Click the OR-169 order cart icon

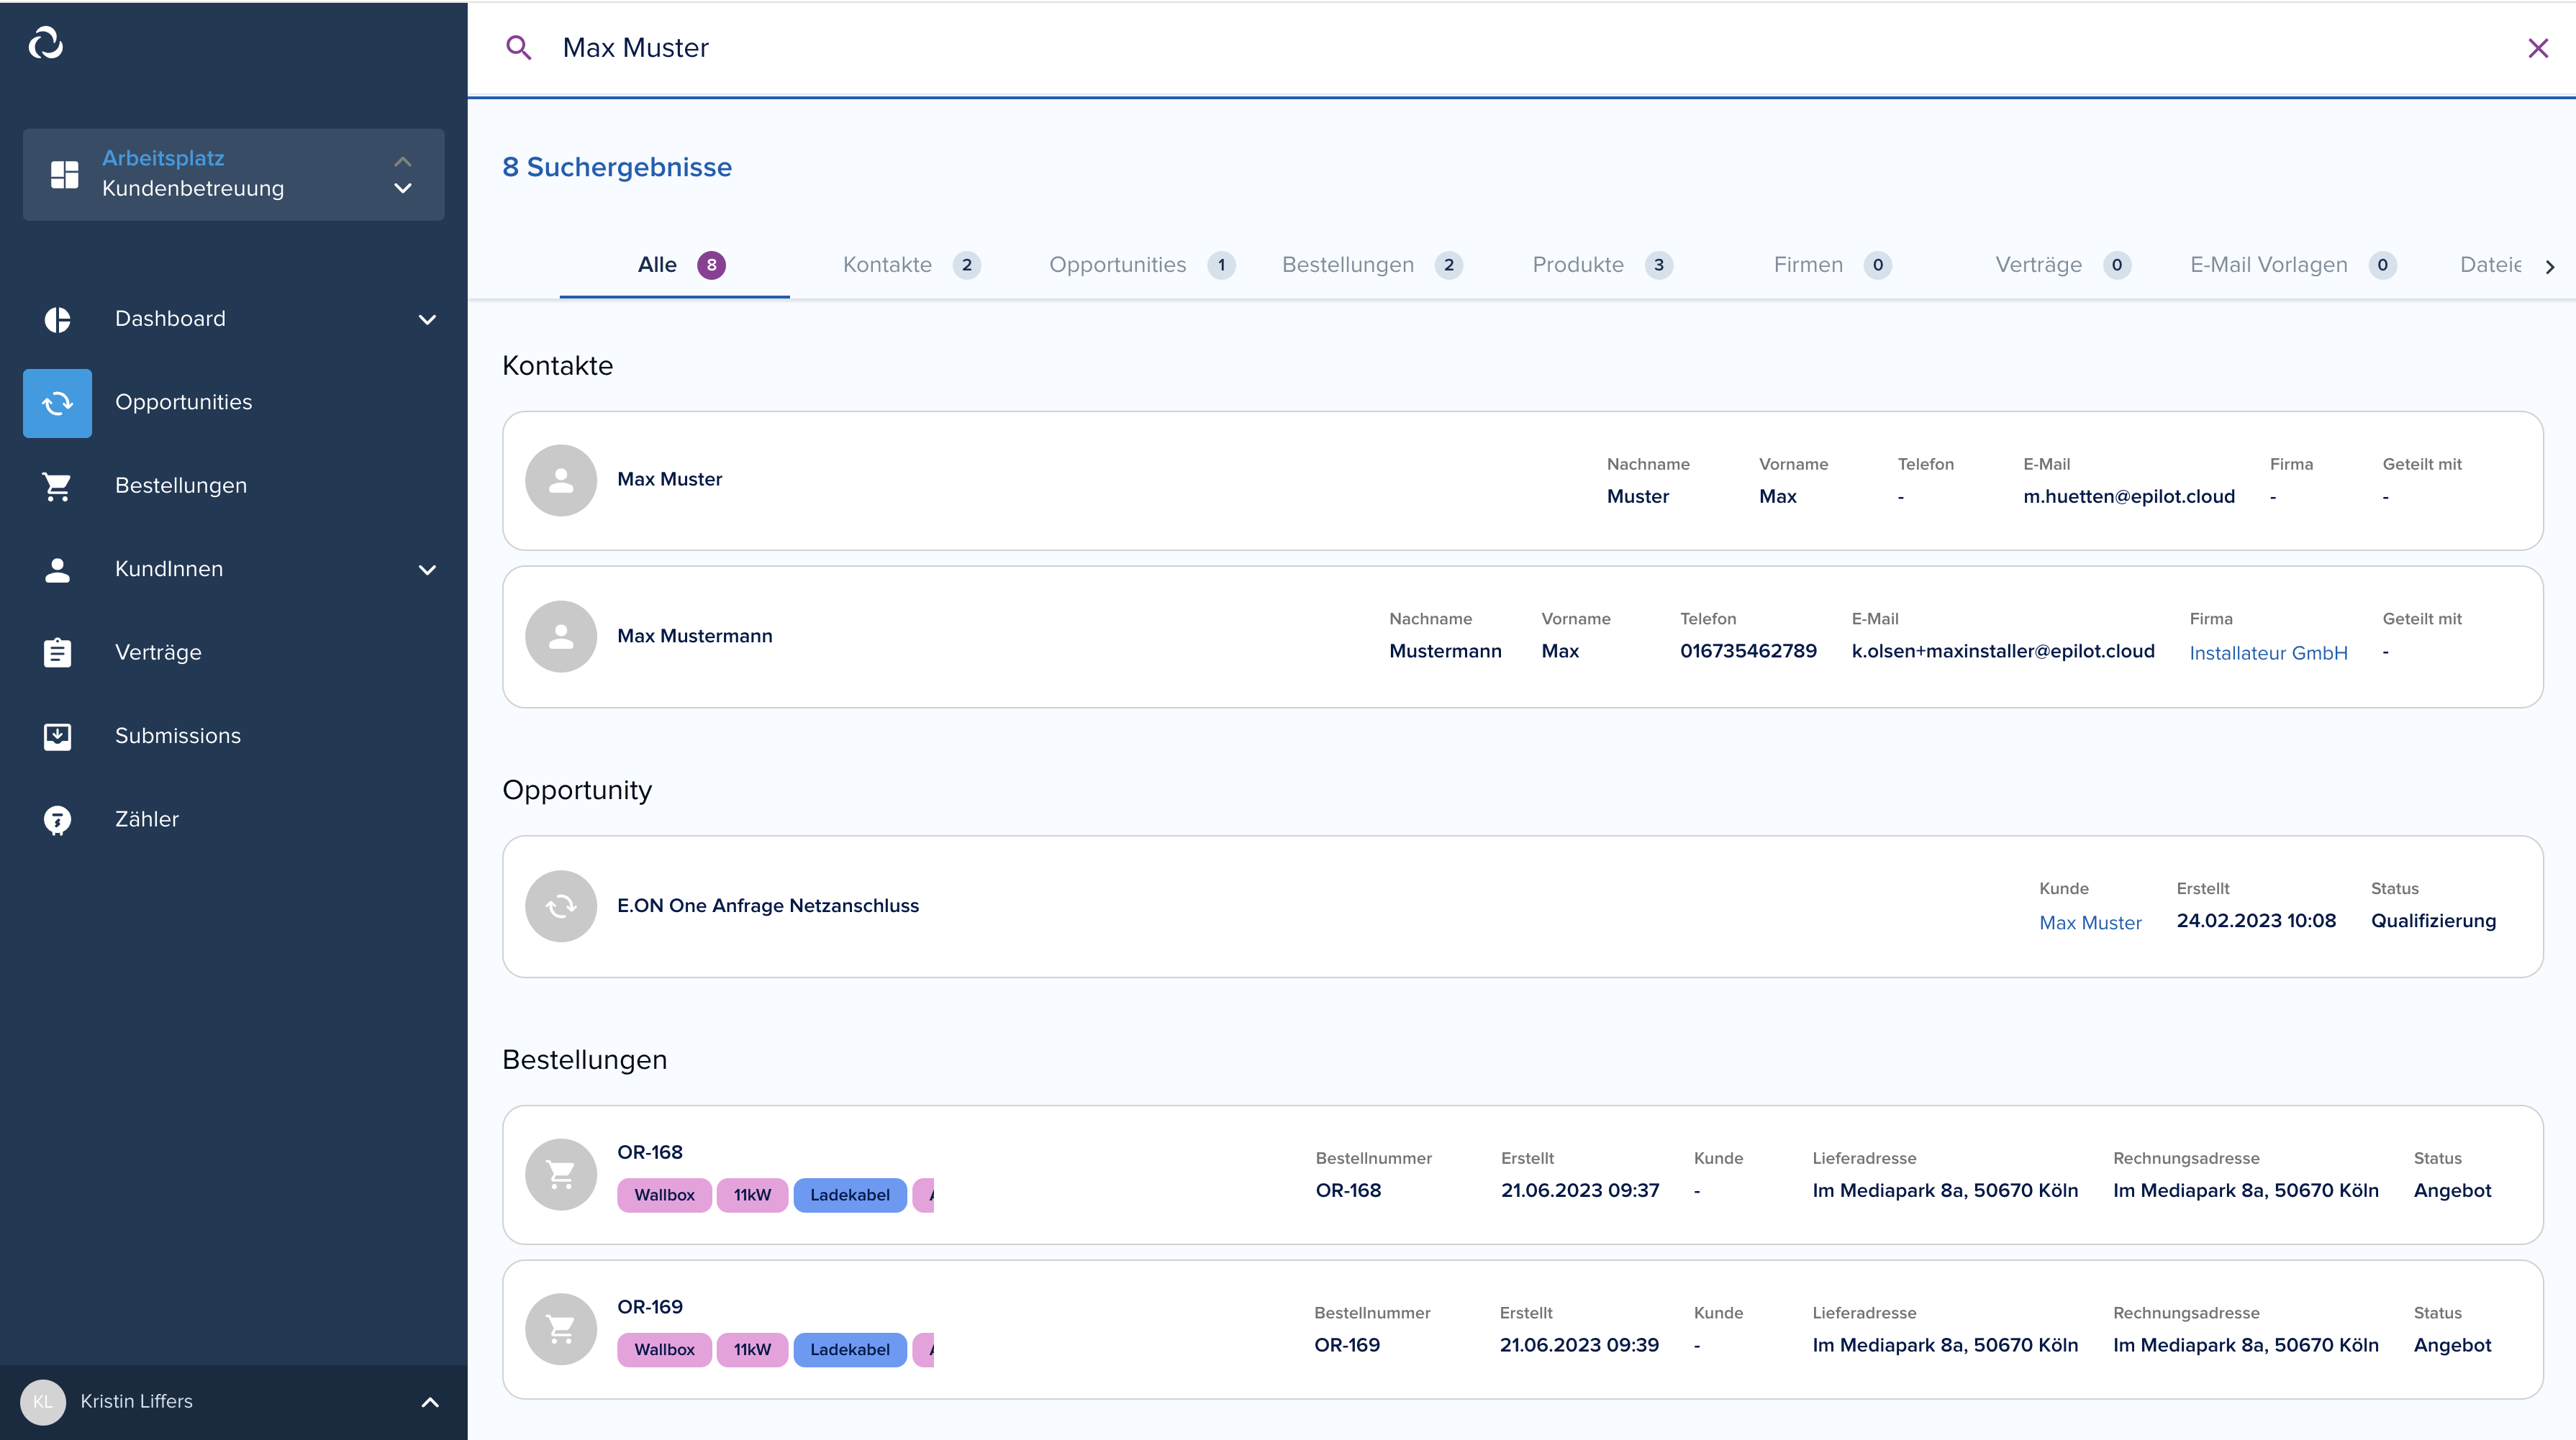(x=561, y=1329)
